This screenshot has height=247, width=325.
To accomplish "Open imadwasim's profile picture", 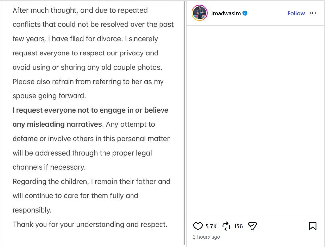I will (199, 13).
